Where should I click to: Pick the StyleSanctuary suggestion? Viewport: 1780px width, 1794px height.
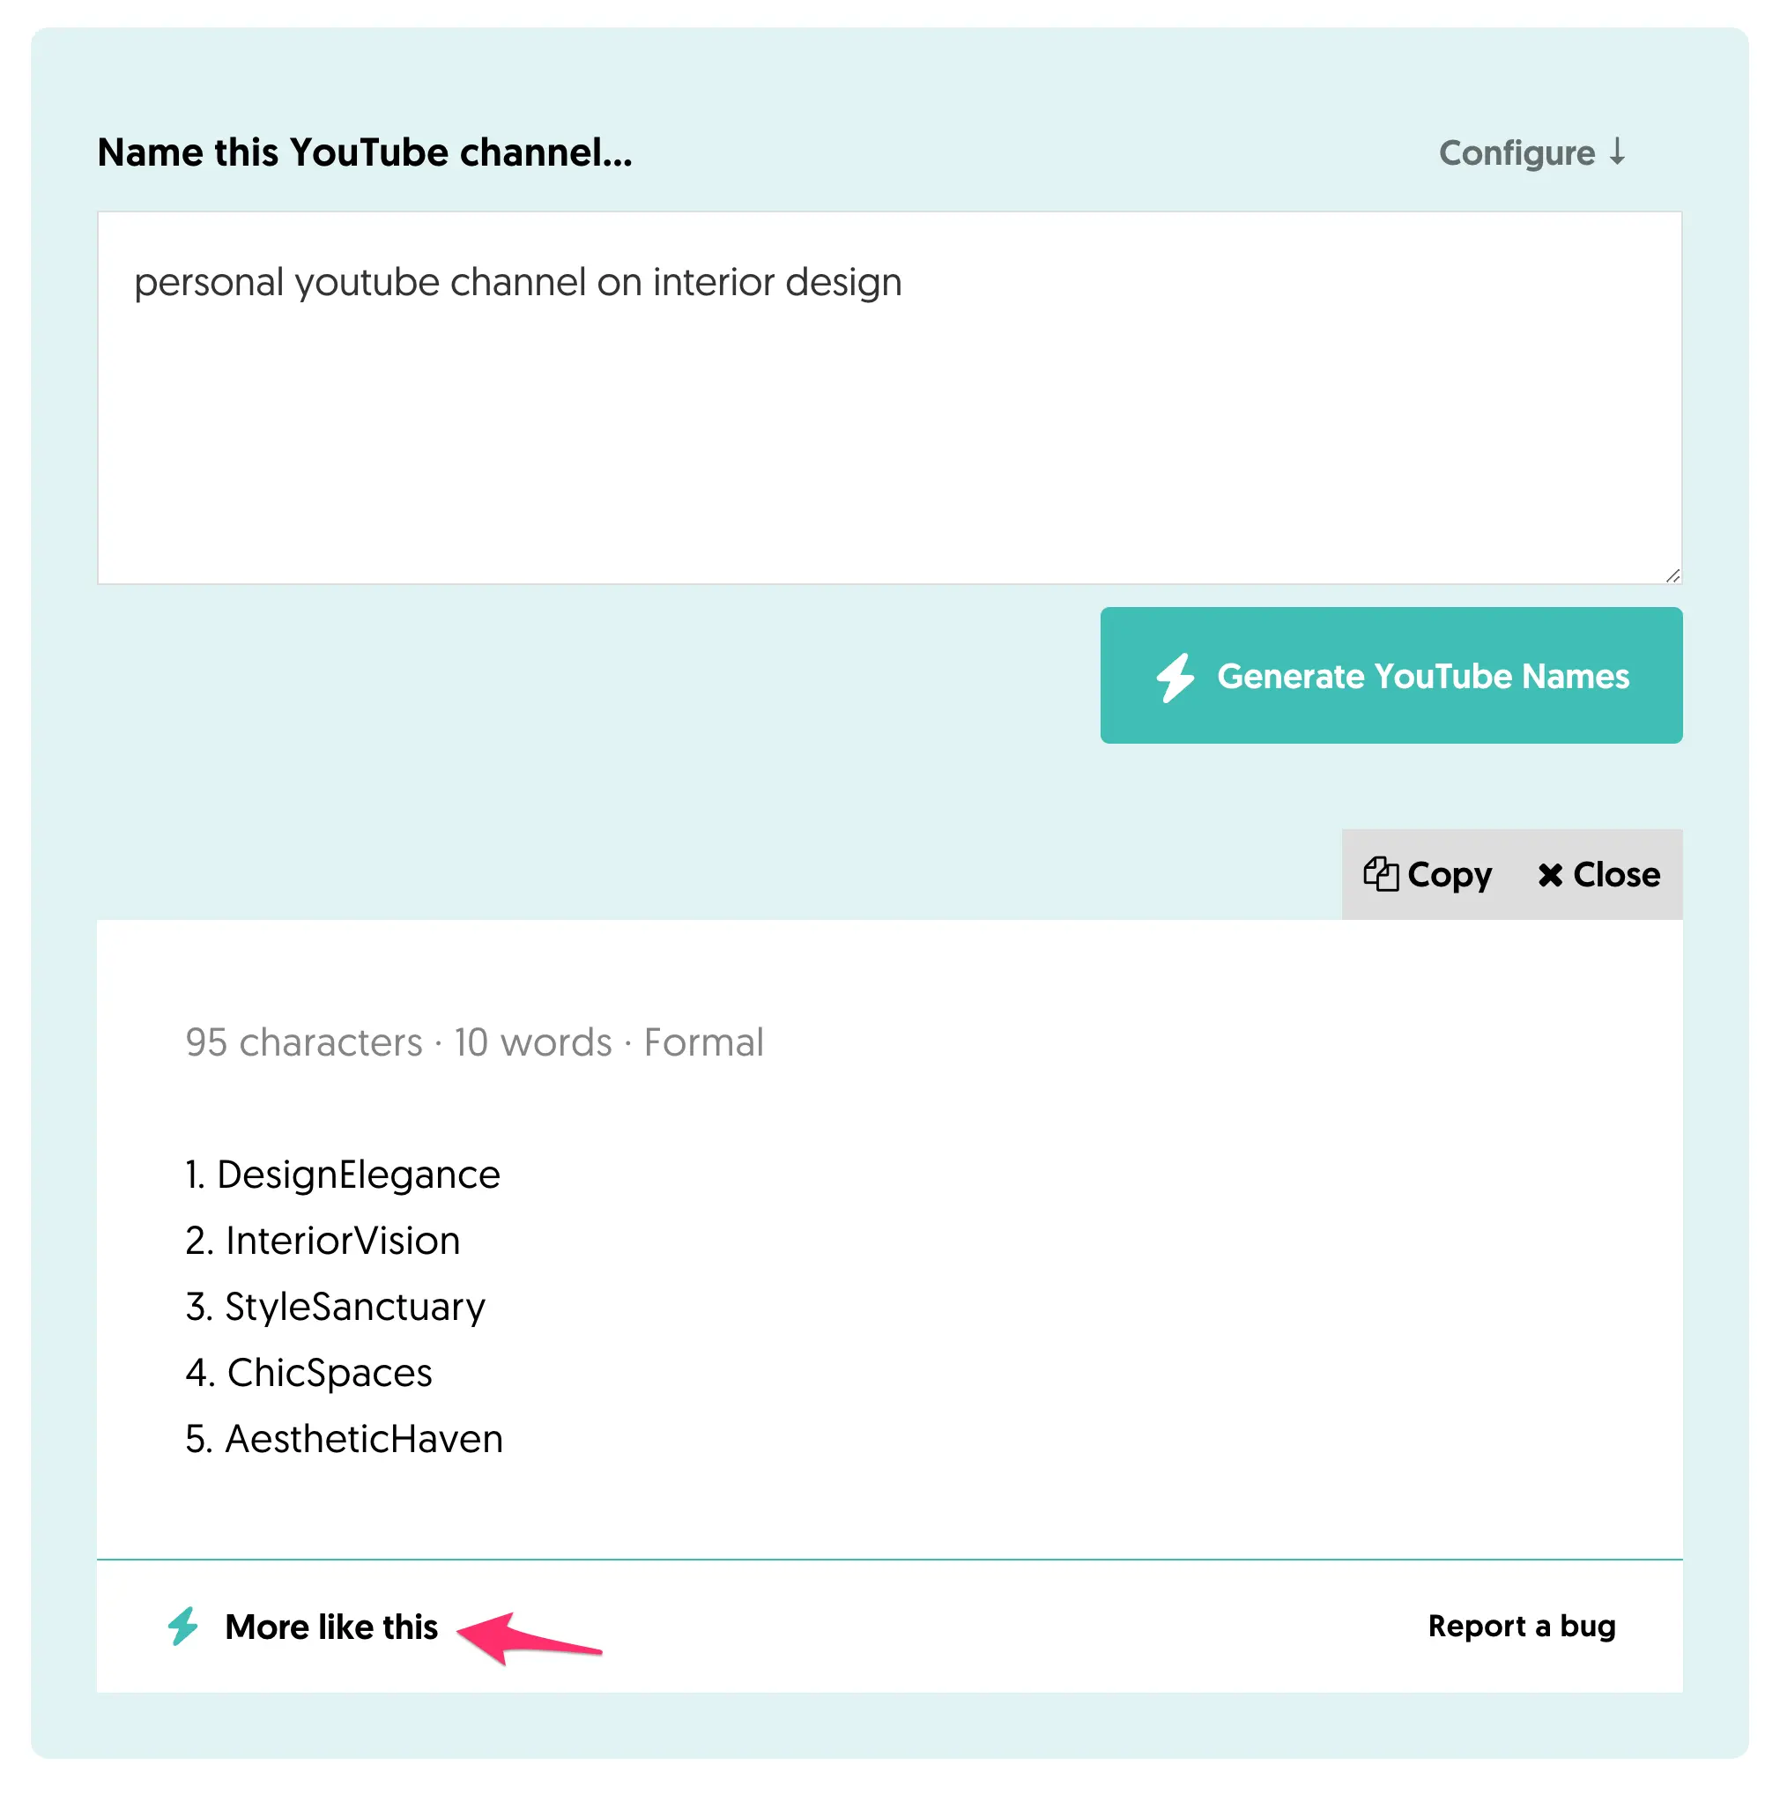click(355, 1308)
